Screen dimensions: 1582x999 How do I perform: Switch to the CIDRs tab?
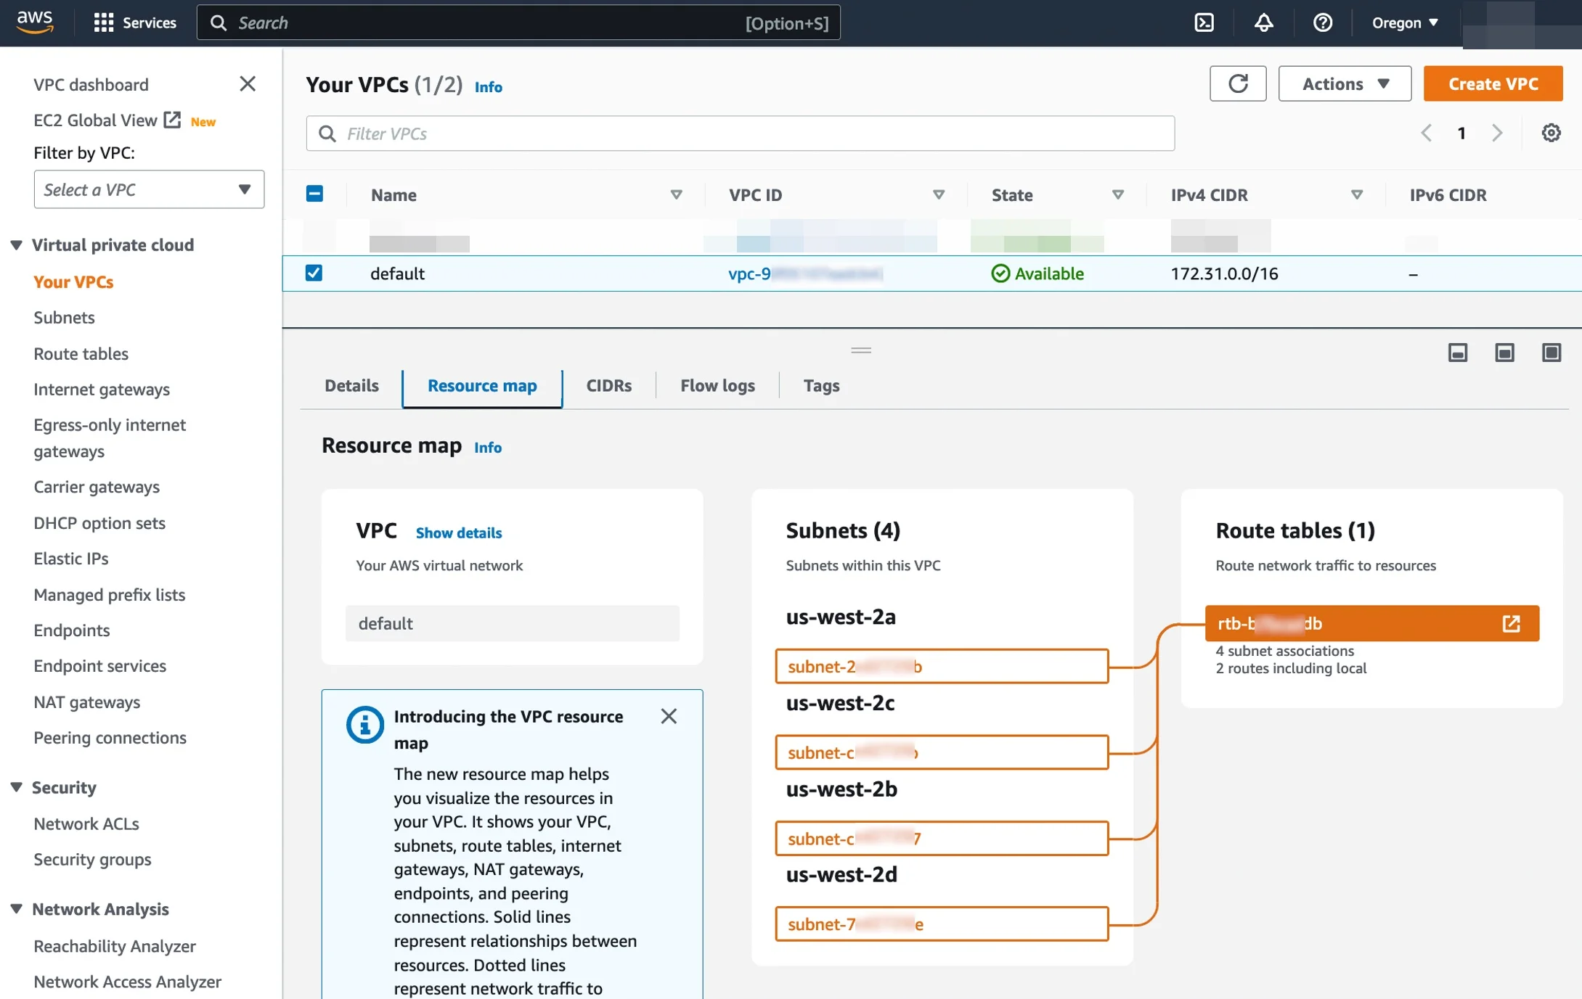coord(608,385)
